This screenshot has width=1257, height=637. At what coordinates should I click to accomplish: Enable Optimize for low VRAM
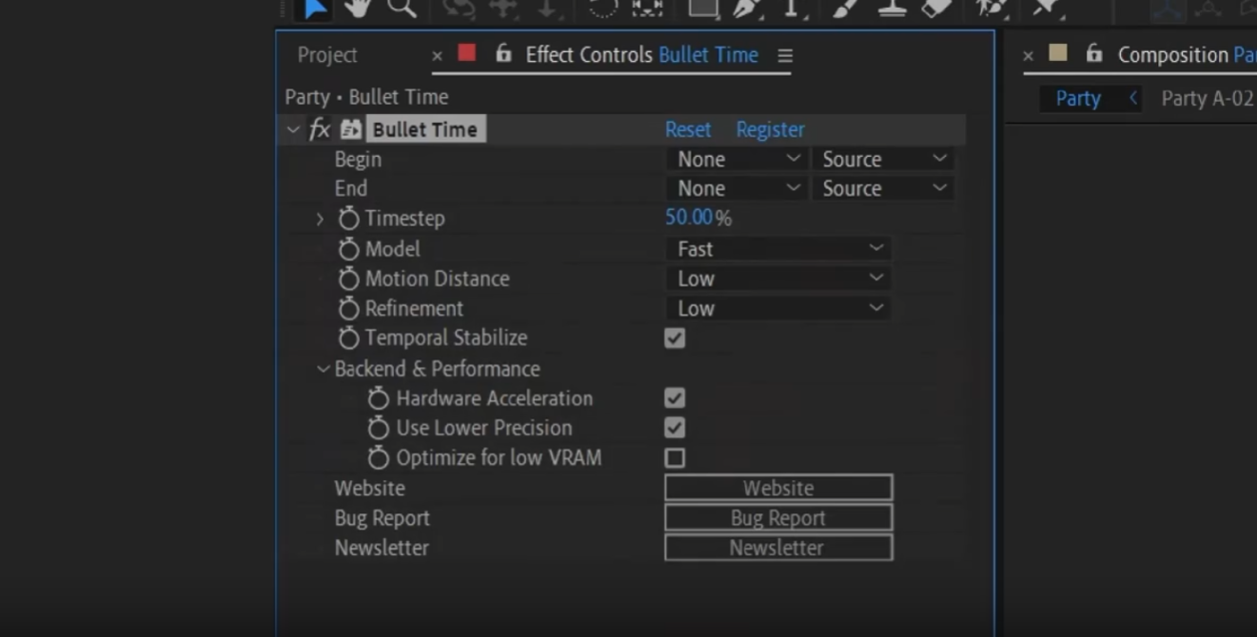675,458
